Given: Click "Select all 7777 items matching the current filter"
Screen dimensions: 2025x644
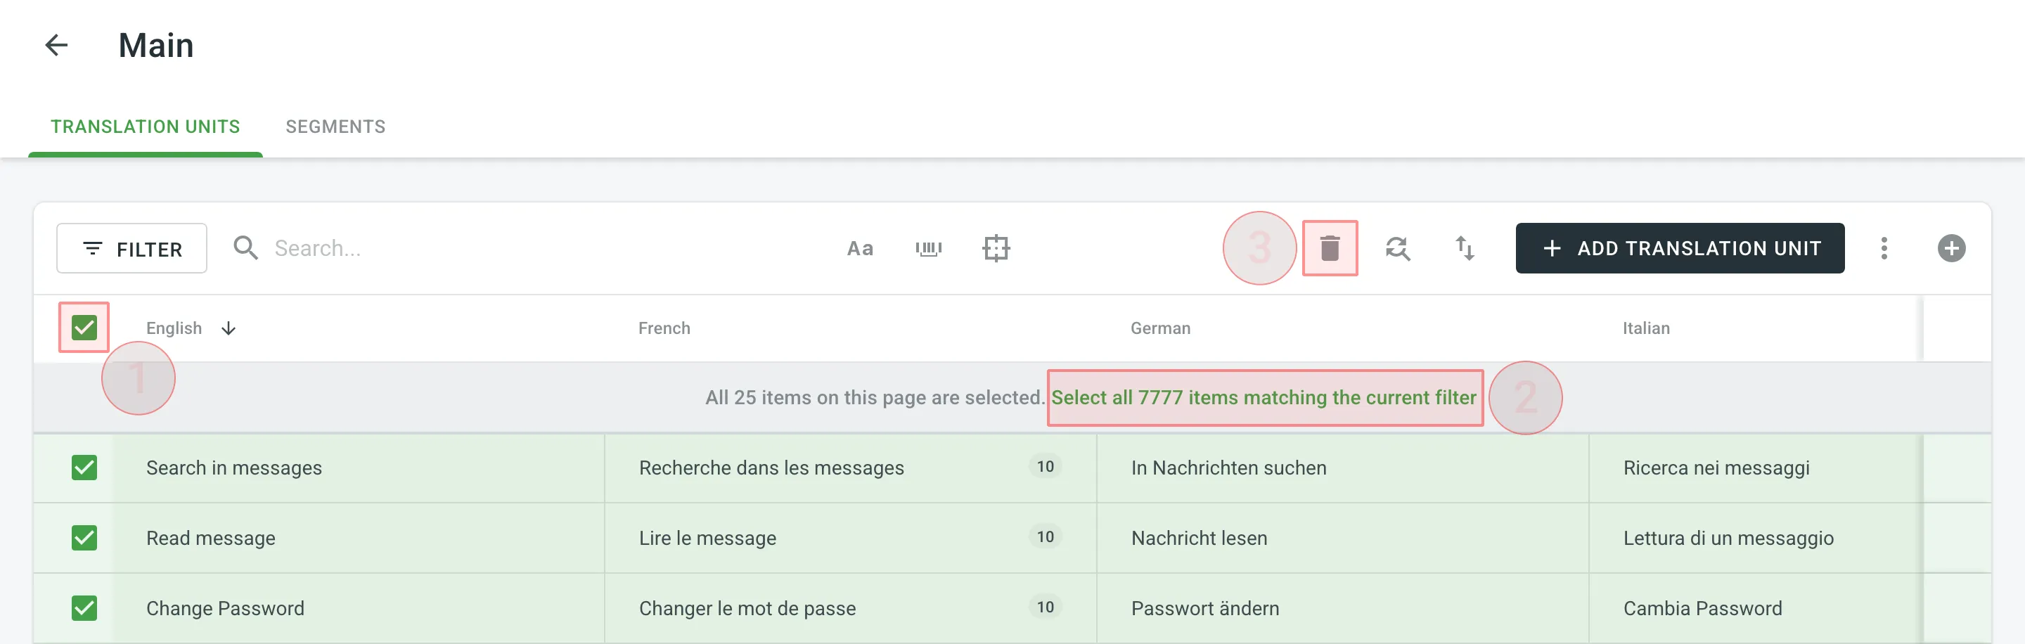Looking at the screenshot, I should 1264,397.
